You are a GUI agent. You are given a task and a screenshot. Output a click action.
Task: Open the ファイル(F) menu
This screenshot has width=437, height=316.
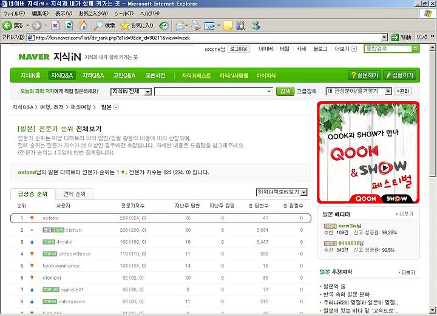14,13
